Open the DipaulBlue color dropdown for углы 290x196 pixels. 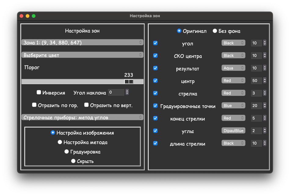tap(233, 131)
